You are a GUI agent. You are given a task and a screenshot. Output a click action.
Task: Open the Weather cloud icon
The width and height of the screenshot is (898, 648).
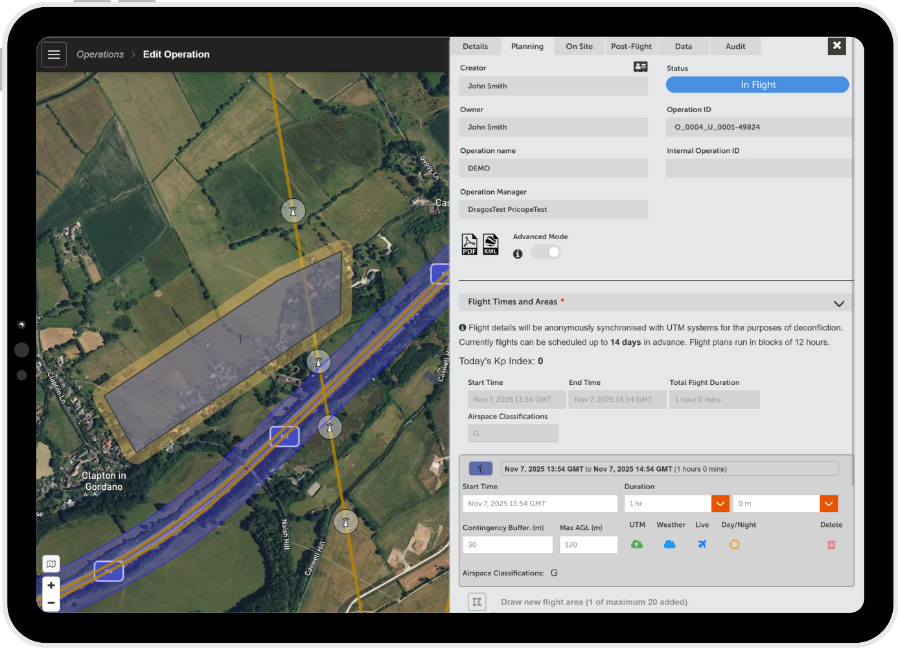coord(669,544)
